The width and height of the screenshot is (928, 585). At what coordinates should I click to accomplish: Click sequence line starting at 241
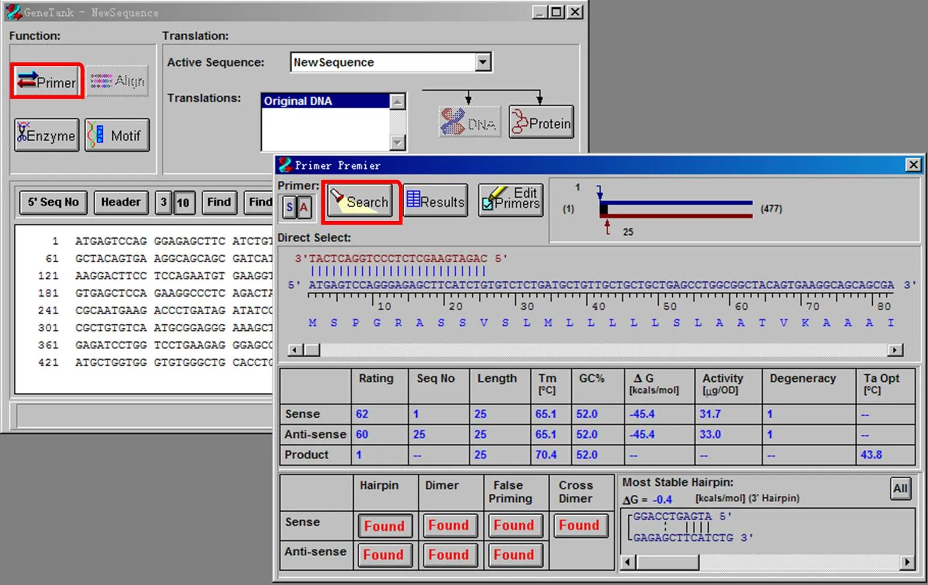(x=159, y=311)
